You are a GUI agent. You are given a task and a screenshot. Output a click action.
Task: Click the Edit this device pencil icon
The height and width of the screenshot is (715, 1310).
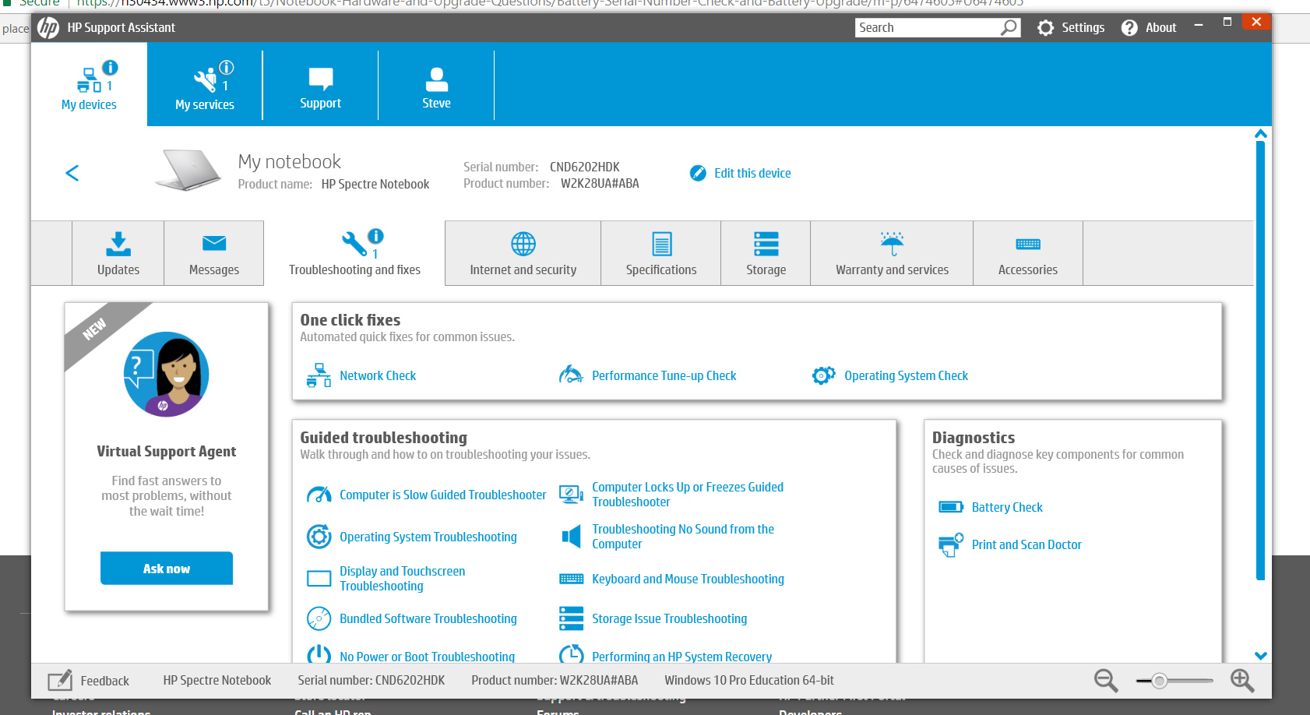pos(698,173)
